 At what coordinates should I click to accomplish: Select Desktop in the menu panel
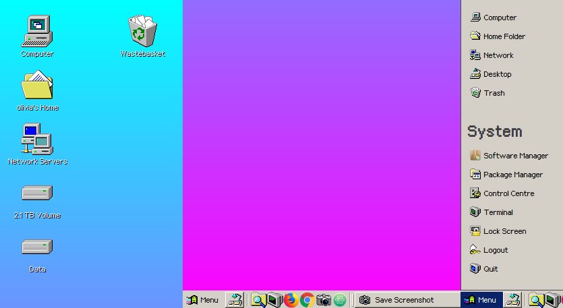click(491, 74)
